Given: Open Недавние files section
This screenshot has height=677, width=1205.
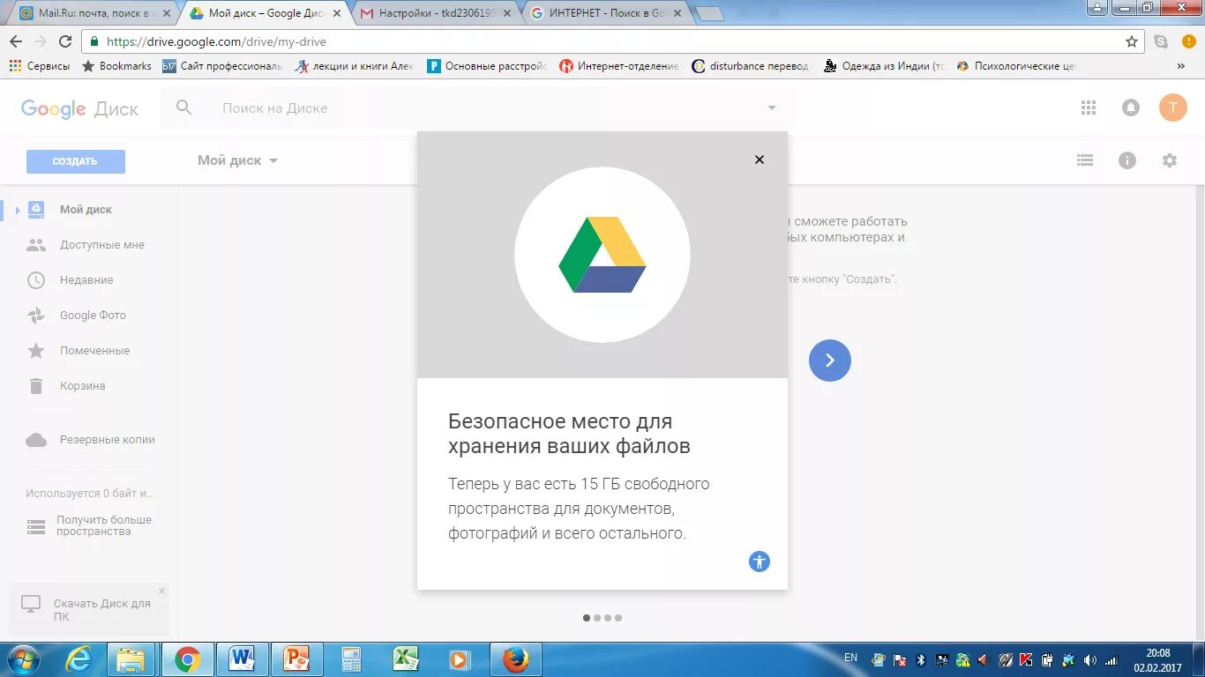Looking at the screenshot, I should 86,279.
